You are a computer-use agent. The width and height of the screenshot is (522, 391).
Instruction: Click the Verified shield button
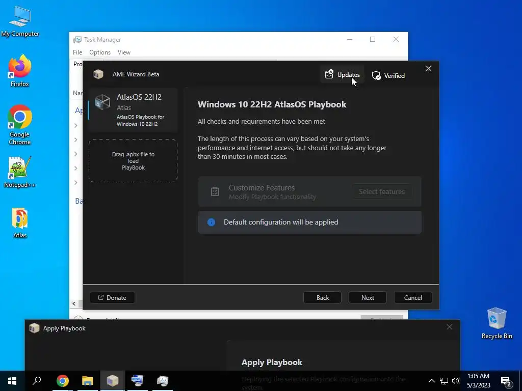pyautogui.click(x=388, y=76)
